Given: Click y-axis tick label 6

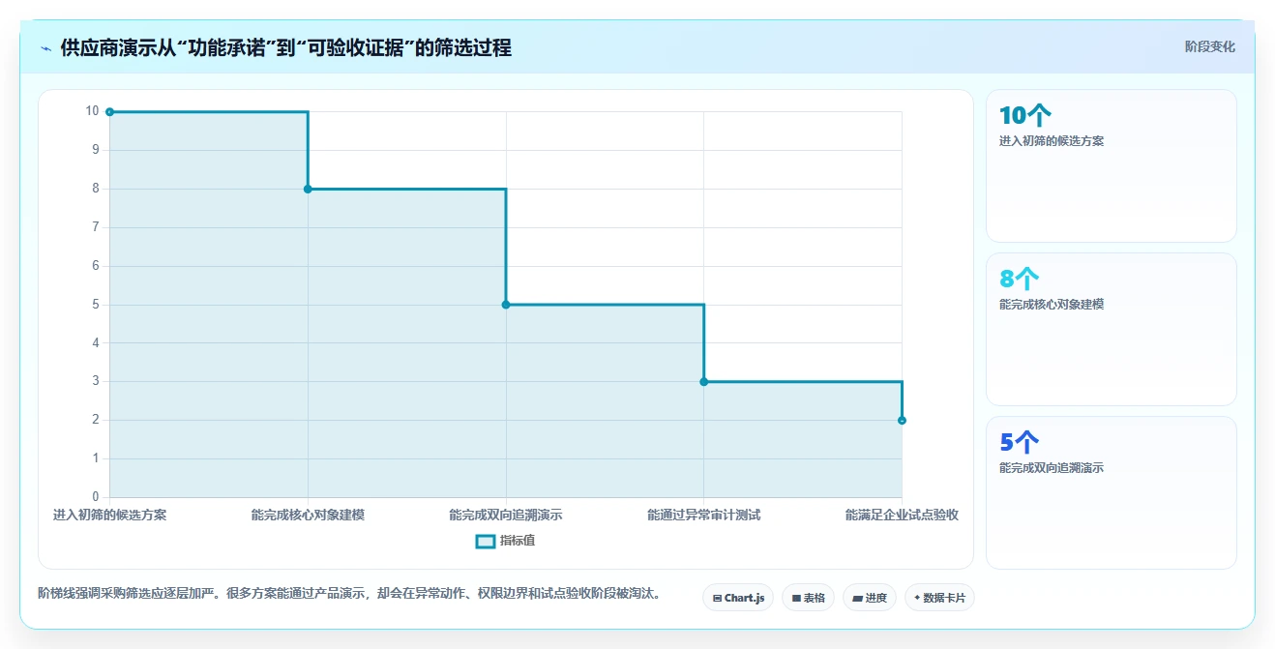Looking at the screenshot, I should 96,266.
